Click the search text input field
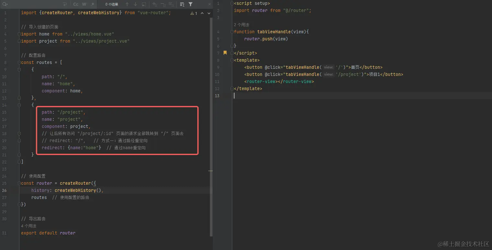492x250 pixels. coord(35,4)
